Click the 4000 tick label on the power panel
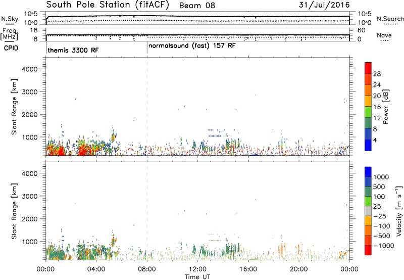The width and height of the screenshot is (404, 280). [x=30, y=69]
